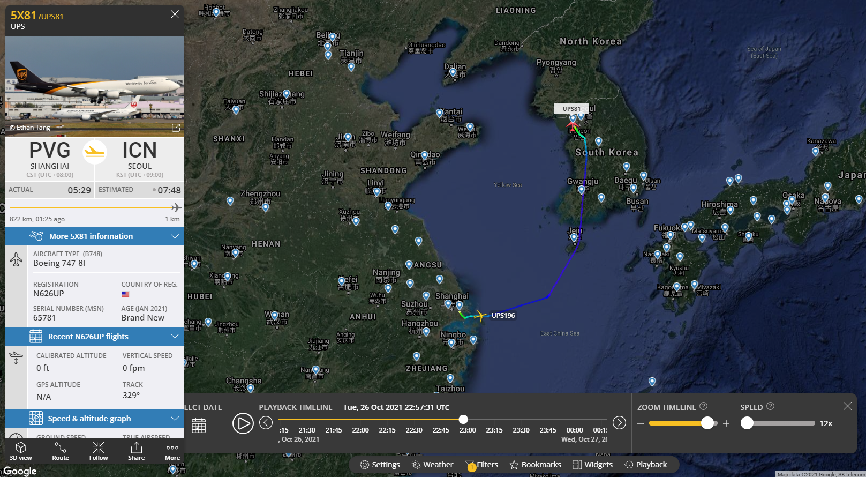Click the UPS81 flight label on map
Image resolution: width=866 pixels, height=477 pixels.
[x=571, y=108]
